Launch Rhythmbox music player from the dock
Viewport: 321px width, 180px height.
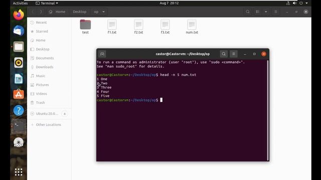coord(19,62)
